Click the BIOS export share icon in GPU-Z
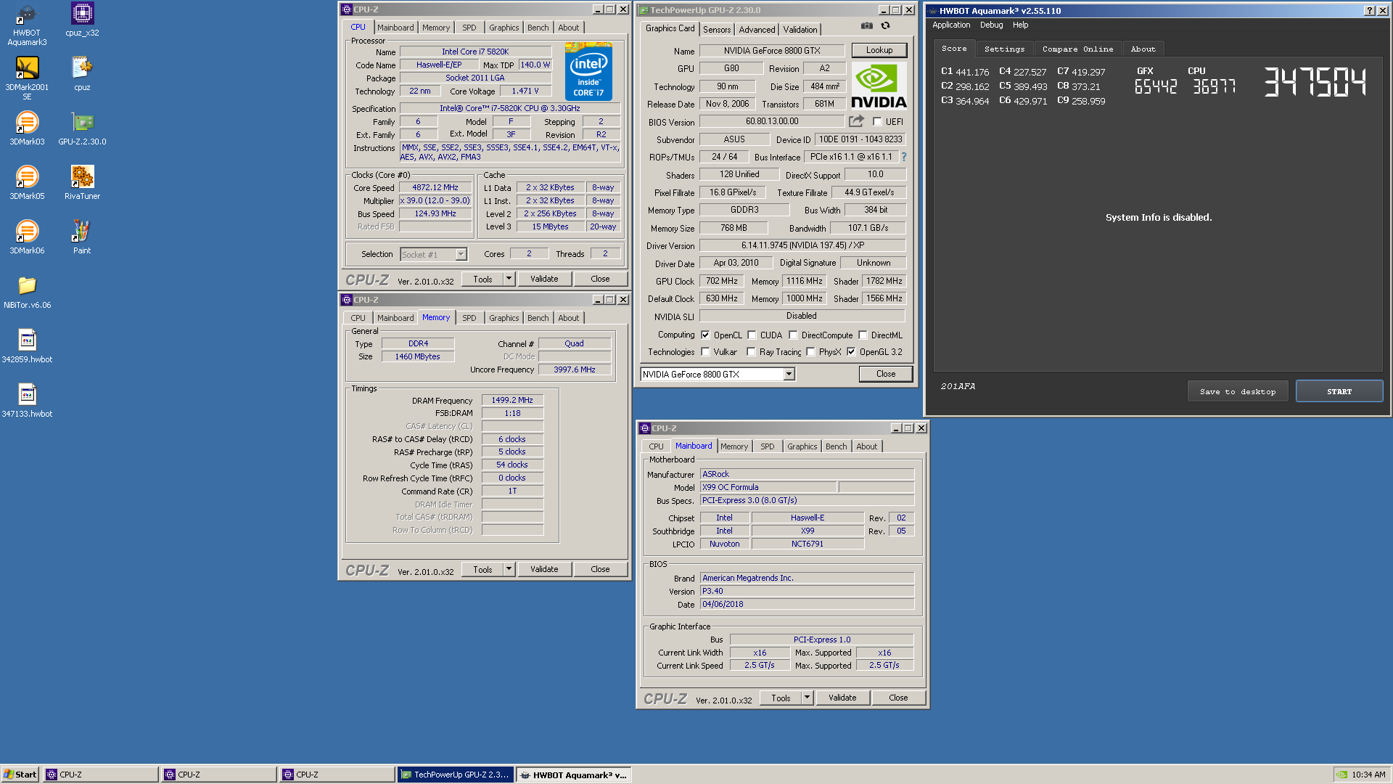Image resolution: width=1393 pixels, height=784 pixels. pyautogui.click(x=857, y=121)
